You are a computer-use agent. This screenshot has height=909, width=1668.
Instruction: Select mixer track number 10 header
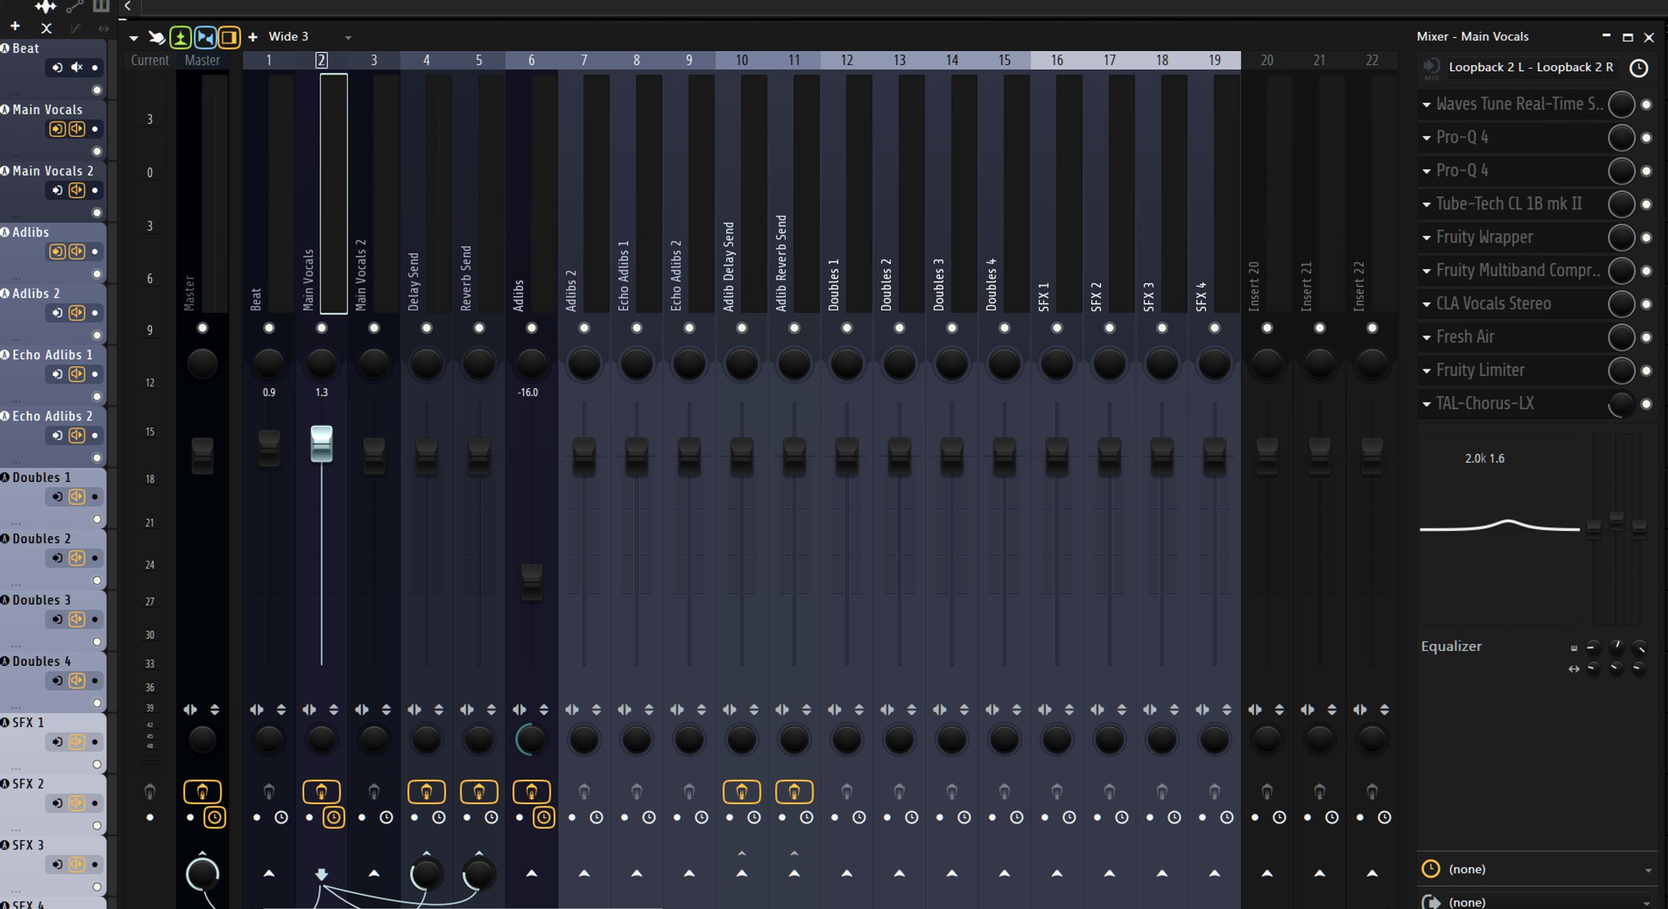point(741,60)
